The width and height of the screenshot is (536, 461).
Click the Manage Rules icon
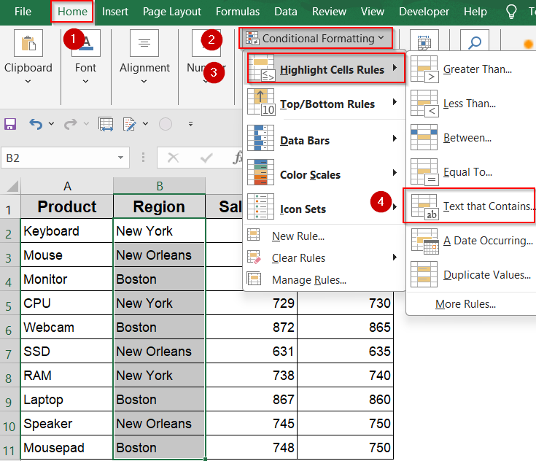[x=254, y=279]
